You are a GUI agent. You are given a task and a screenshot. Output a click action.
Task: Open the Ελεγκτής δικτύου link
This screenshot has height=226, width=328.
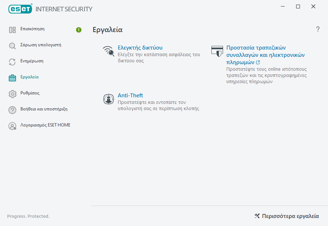[x=140, y=48]
